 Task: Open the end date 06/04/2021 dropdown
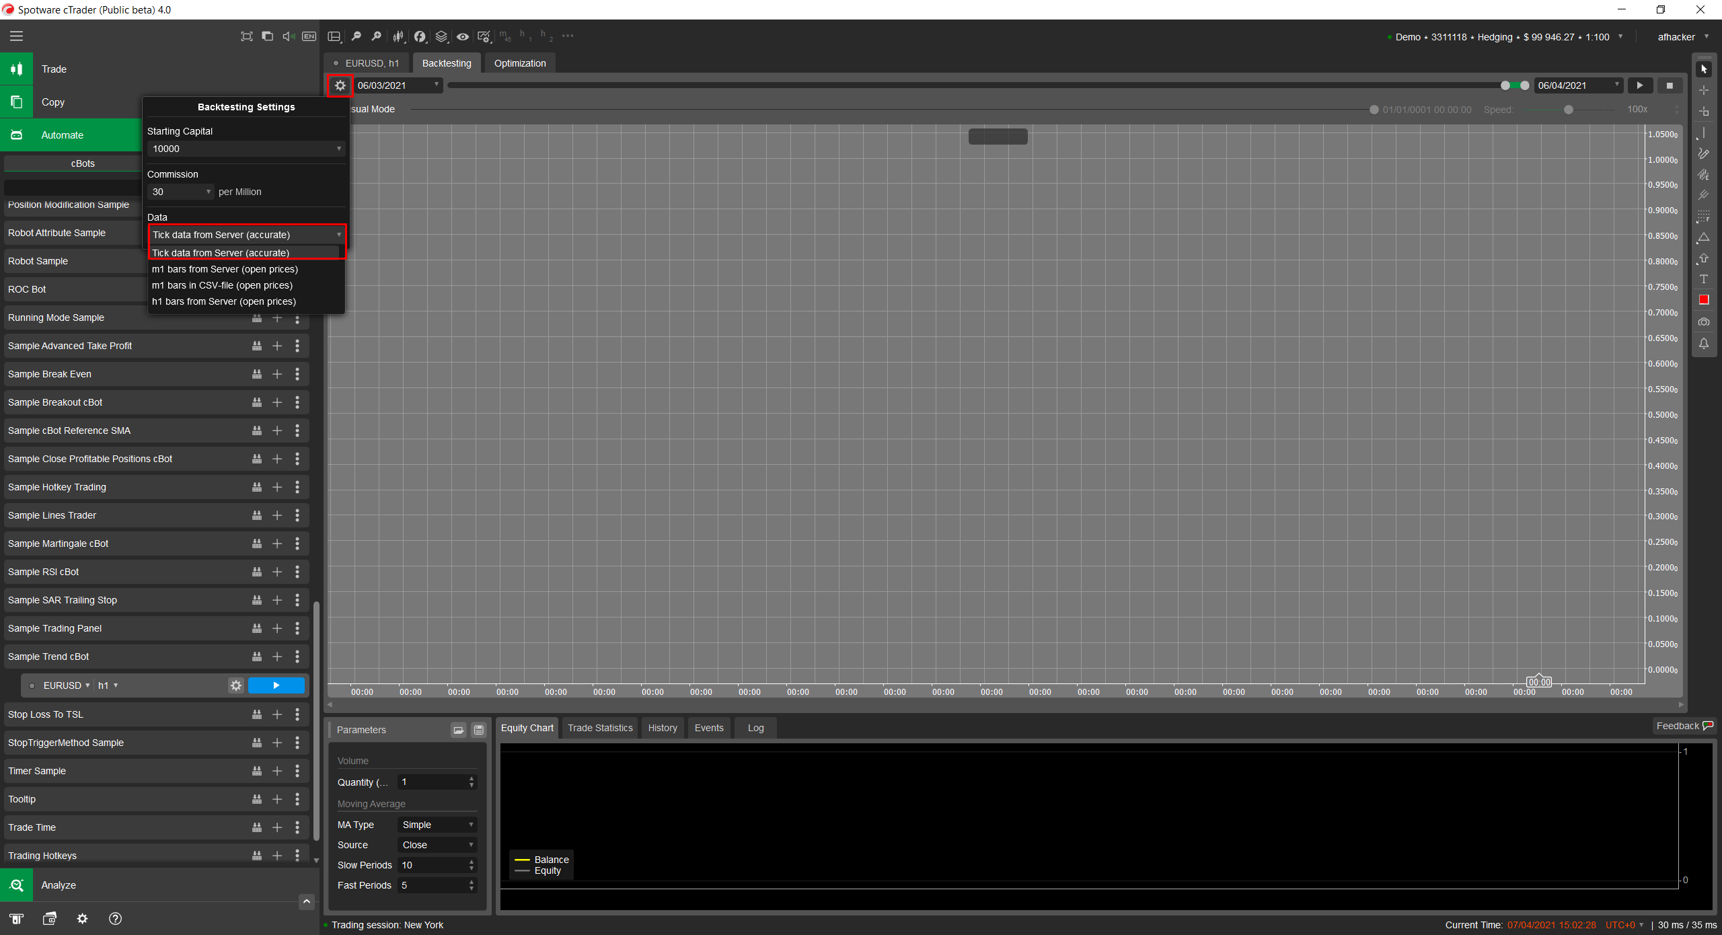(x=1578, y=85)
